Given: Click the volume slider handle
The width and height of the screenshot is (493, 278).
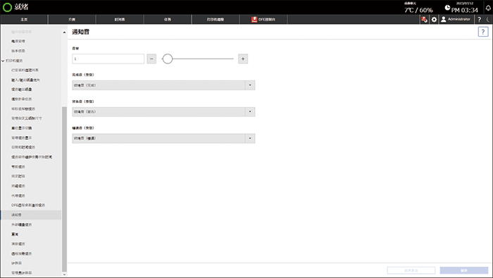Looking at the screenshot, I should pos(168,59).
